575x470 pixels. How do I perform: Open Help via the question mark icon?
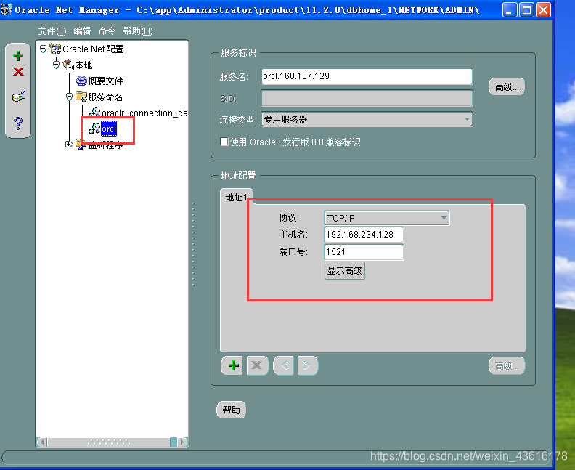(x=18, y=123)
